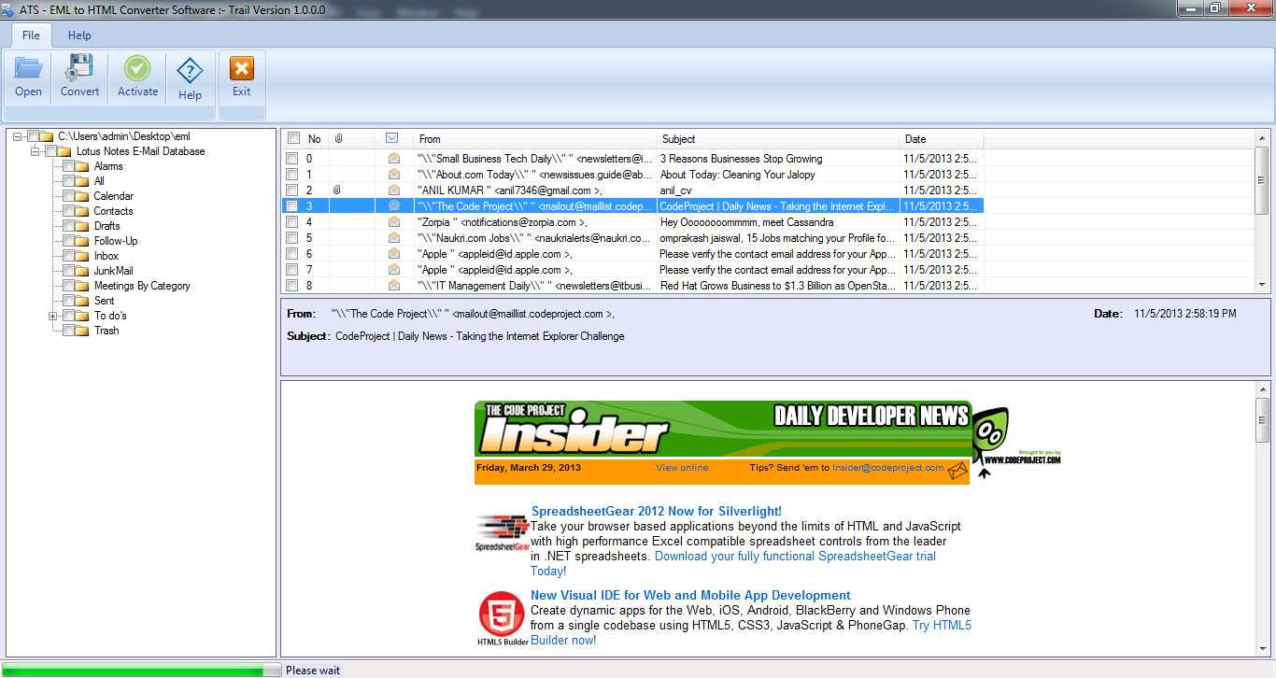
Task: Select the Red Hat Grows Business email
Action: click(778, 286)
